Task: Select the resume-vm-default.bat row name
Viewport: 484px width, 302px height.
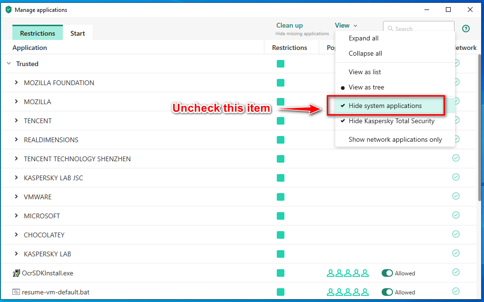Action: click(x=56, y=292)
